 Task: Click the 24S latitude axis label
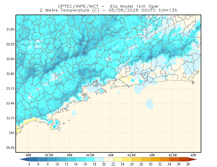click(12, 133)
